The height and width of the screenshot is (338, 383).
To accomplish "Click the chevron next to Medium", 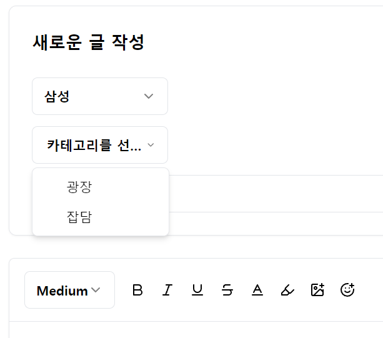I will coord(96,290).
